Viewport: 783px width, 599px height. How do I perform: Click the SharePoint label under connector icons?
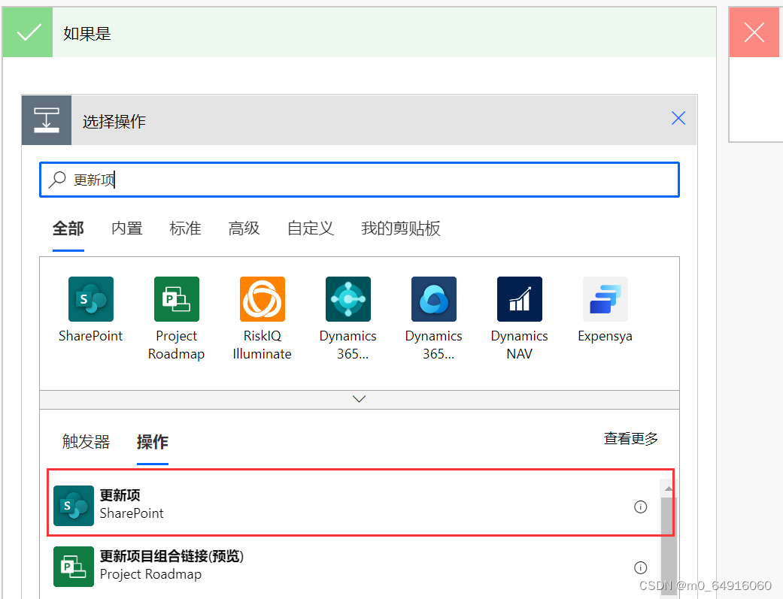(90, 336)
